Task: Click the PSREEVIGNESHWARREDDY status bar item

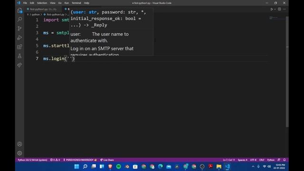Action: (x=80, y=160)
